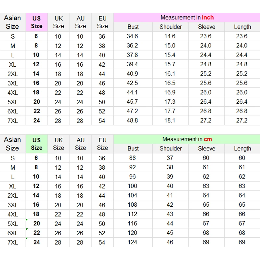Select bust value 48.8 for 7XL
Image resolution: width=260 pixels, height=260 pixels.
132,121
